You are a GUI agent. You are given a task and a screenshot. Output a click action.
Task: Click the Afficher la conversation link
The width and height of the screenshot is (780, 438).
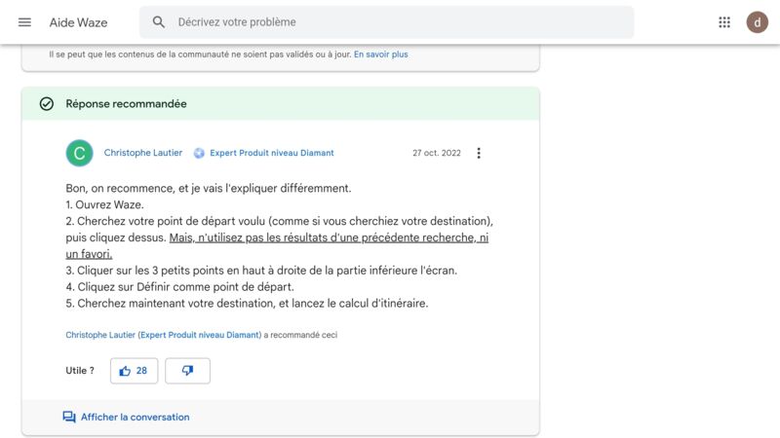coord(136,418)
